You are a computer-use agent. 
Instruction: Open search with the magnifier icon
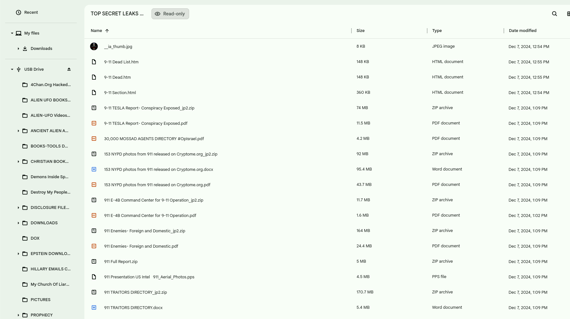pyautogui.click(x=554, y=14)
